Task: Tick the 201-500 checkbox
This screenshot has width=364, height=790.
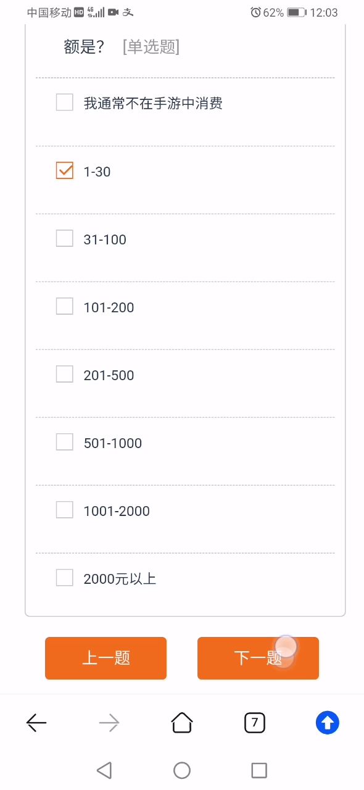Action: click(65, 374)
